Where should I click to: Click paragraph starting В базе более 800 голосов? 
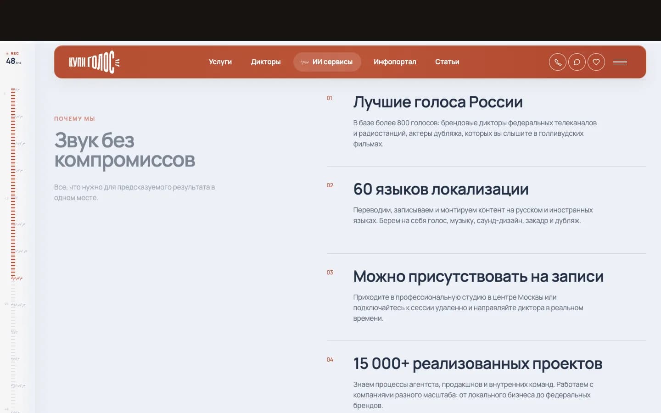(x=475, y=134)
